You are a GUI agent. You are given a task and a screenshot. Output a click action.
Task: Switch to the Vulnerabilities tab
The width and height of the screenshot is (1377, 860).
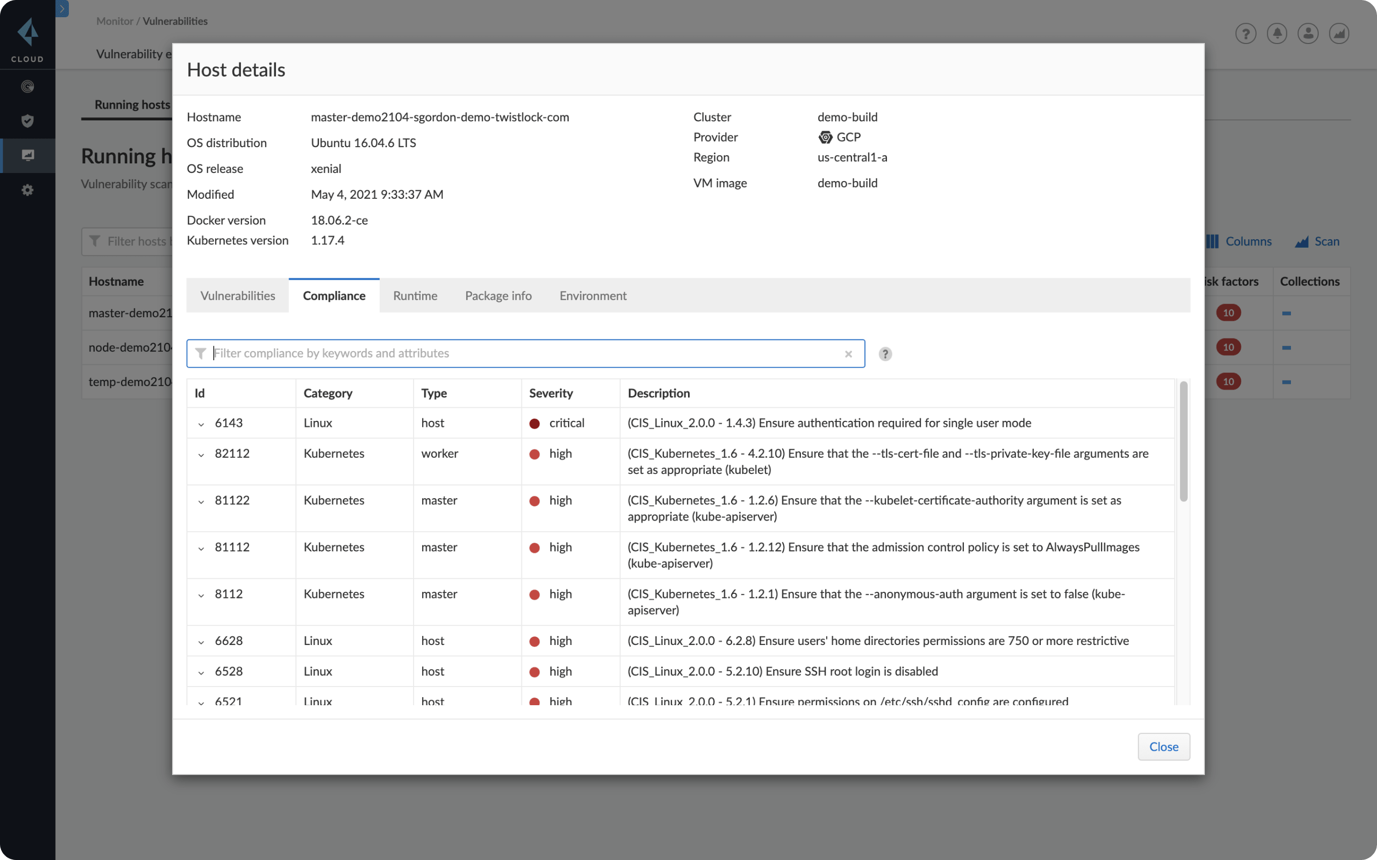point(237,294)
